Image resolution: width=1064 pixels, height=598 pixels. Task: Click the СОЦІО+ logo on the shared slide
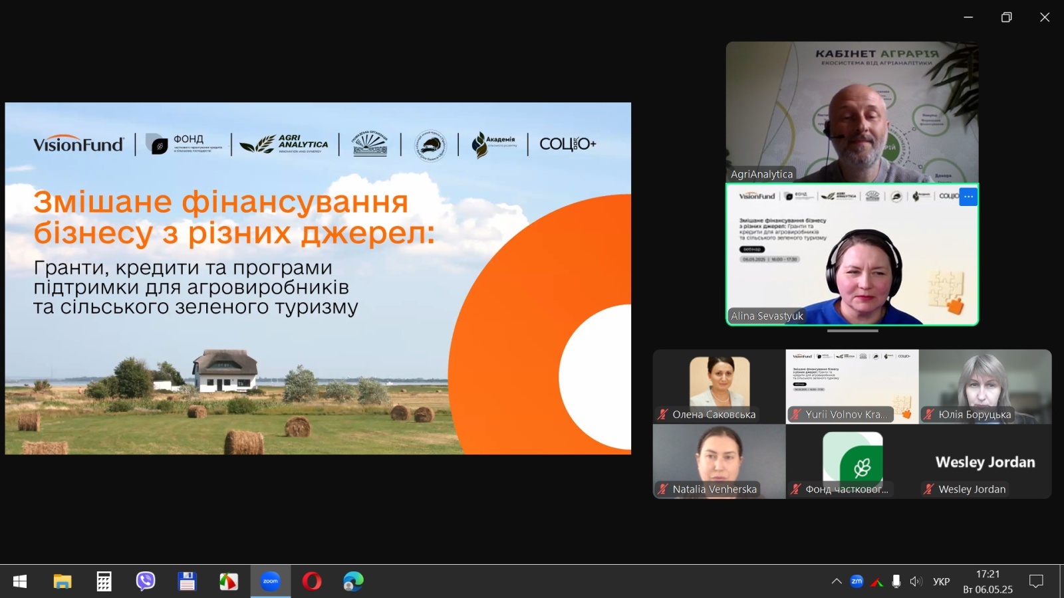pyautogui.click(x=567, y=144)
